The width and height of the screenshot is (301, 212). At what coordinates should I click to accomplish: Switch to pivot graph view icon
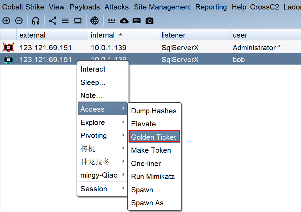tap(52, 21)
